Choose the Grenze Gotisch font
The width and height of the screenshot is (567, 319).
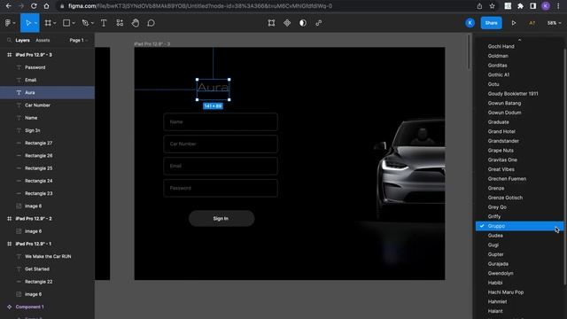click(505, 198)
